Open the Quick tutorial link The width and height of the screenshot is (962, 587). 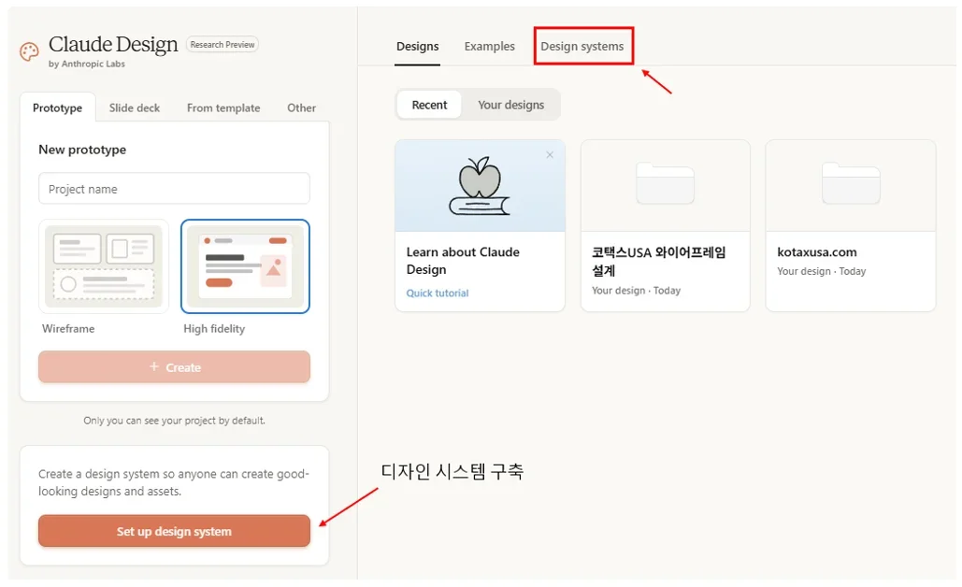click(438, 293)
